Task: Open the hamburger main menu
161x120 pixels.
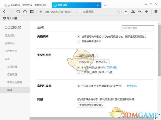Action: pyautogui.click(x=156, y=12)
